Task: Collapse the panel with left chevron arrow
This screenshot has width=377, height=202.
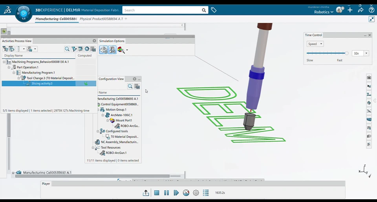Action: [182, 25]
